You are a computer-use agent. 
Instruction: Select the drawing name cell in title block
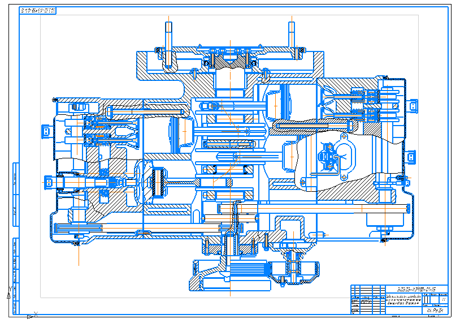click(403, 300)
